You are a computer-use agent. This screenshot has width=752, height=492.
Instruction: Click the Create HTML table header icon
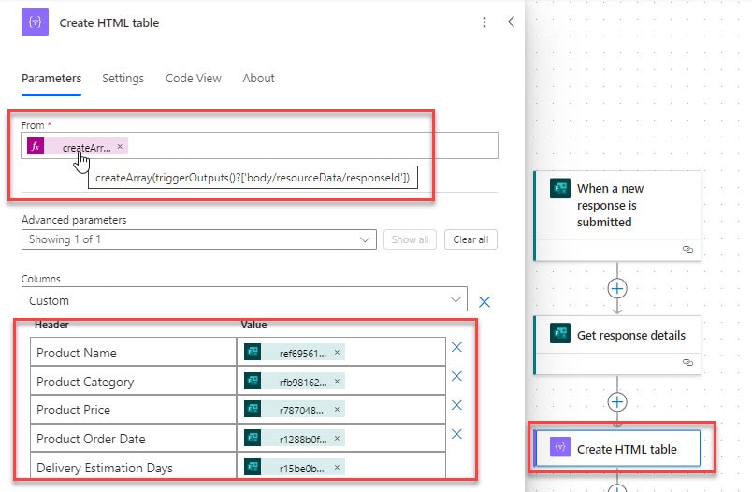(35, 22)
